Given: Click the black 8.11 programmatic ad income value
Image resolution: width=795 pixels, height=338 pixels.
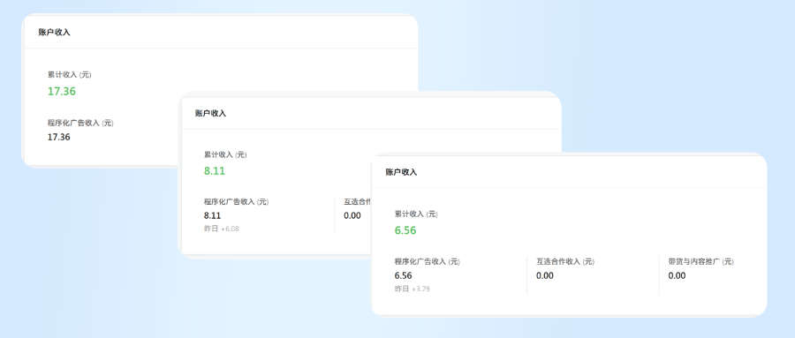Looking at the screenshot, I should 212,215.
